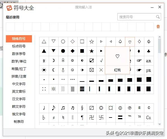The width and height of the screenshot is (167, 139).
Task: Click the scrollbar down arrow
Action: pyautogui.click(x=159, y=124)
